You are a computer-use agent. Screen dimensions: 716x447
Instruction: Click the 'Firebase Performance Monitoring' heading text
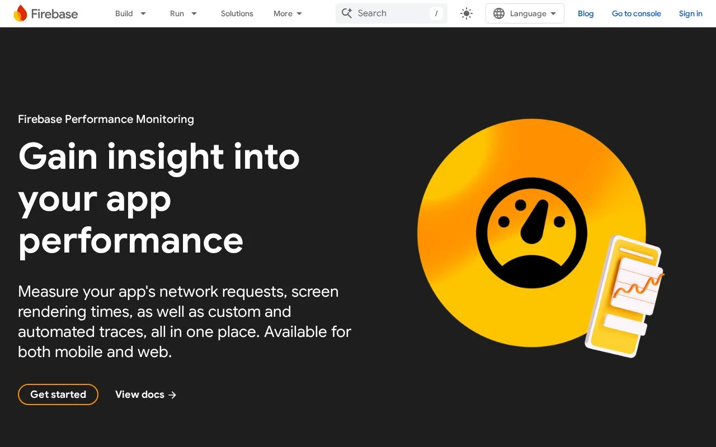coord(106,119)
